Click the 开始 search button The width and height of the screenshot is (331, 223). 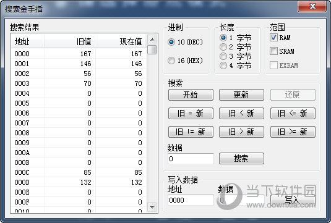(x=191, y=95)
